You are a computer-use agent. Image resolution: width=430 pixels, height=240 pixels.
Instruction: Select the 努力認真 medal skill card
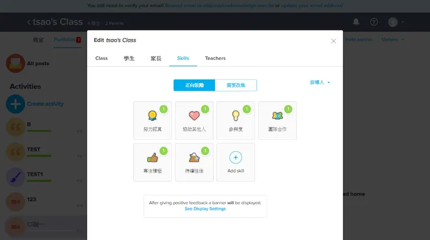(152, 120)
